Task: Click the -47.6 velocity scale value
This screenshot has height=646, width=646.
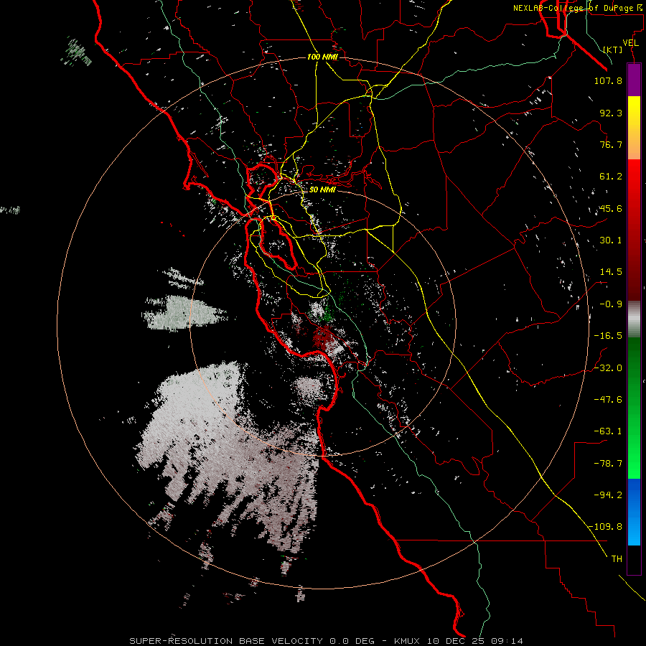Action: 608,400
